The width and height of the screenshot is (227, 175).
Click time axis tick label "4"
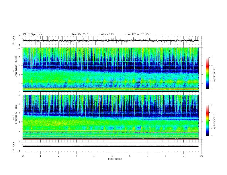(x=94, y=156)
